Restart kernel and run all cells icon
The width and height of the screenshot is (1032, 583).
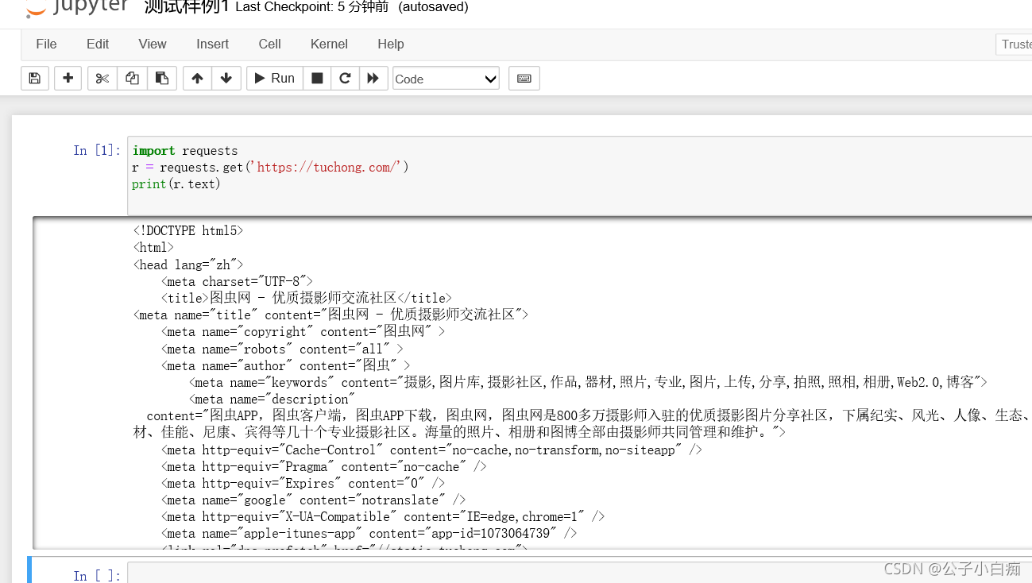click(373, 79)
